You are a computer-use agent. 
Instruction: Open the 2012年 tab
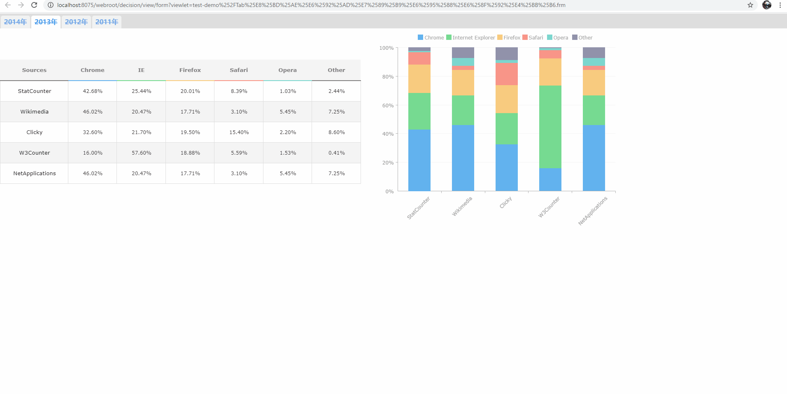tap(76, 22)
